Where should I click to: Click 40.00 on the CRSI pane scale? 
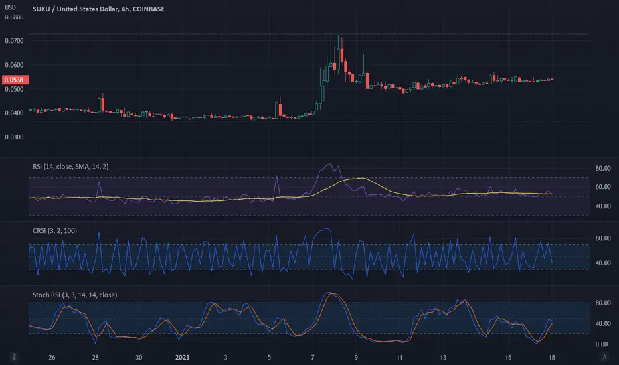603,263
